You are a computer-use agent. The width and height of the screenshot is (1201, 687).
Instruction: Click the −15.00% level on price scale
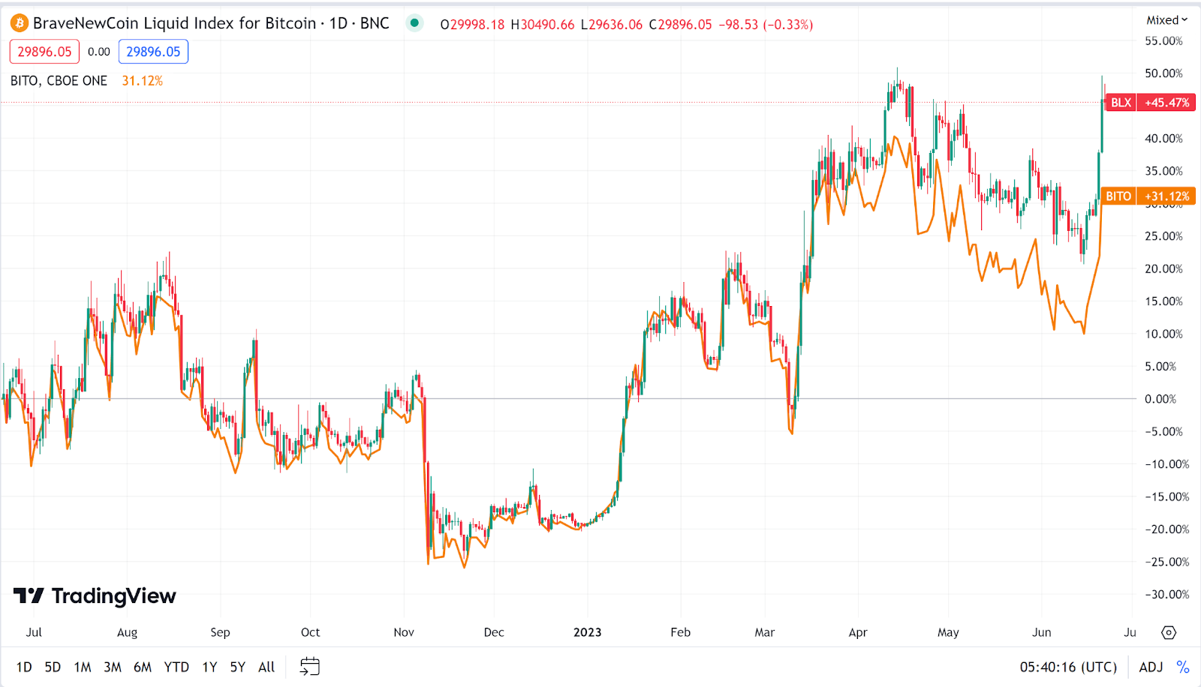tap(1167, 496)
